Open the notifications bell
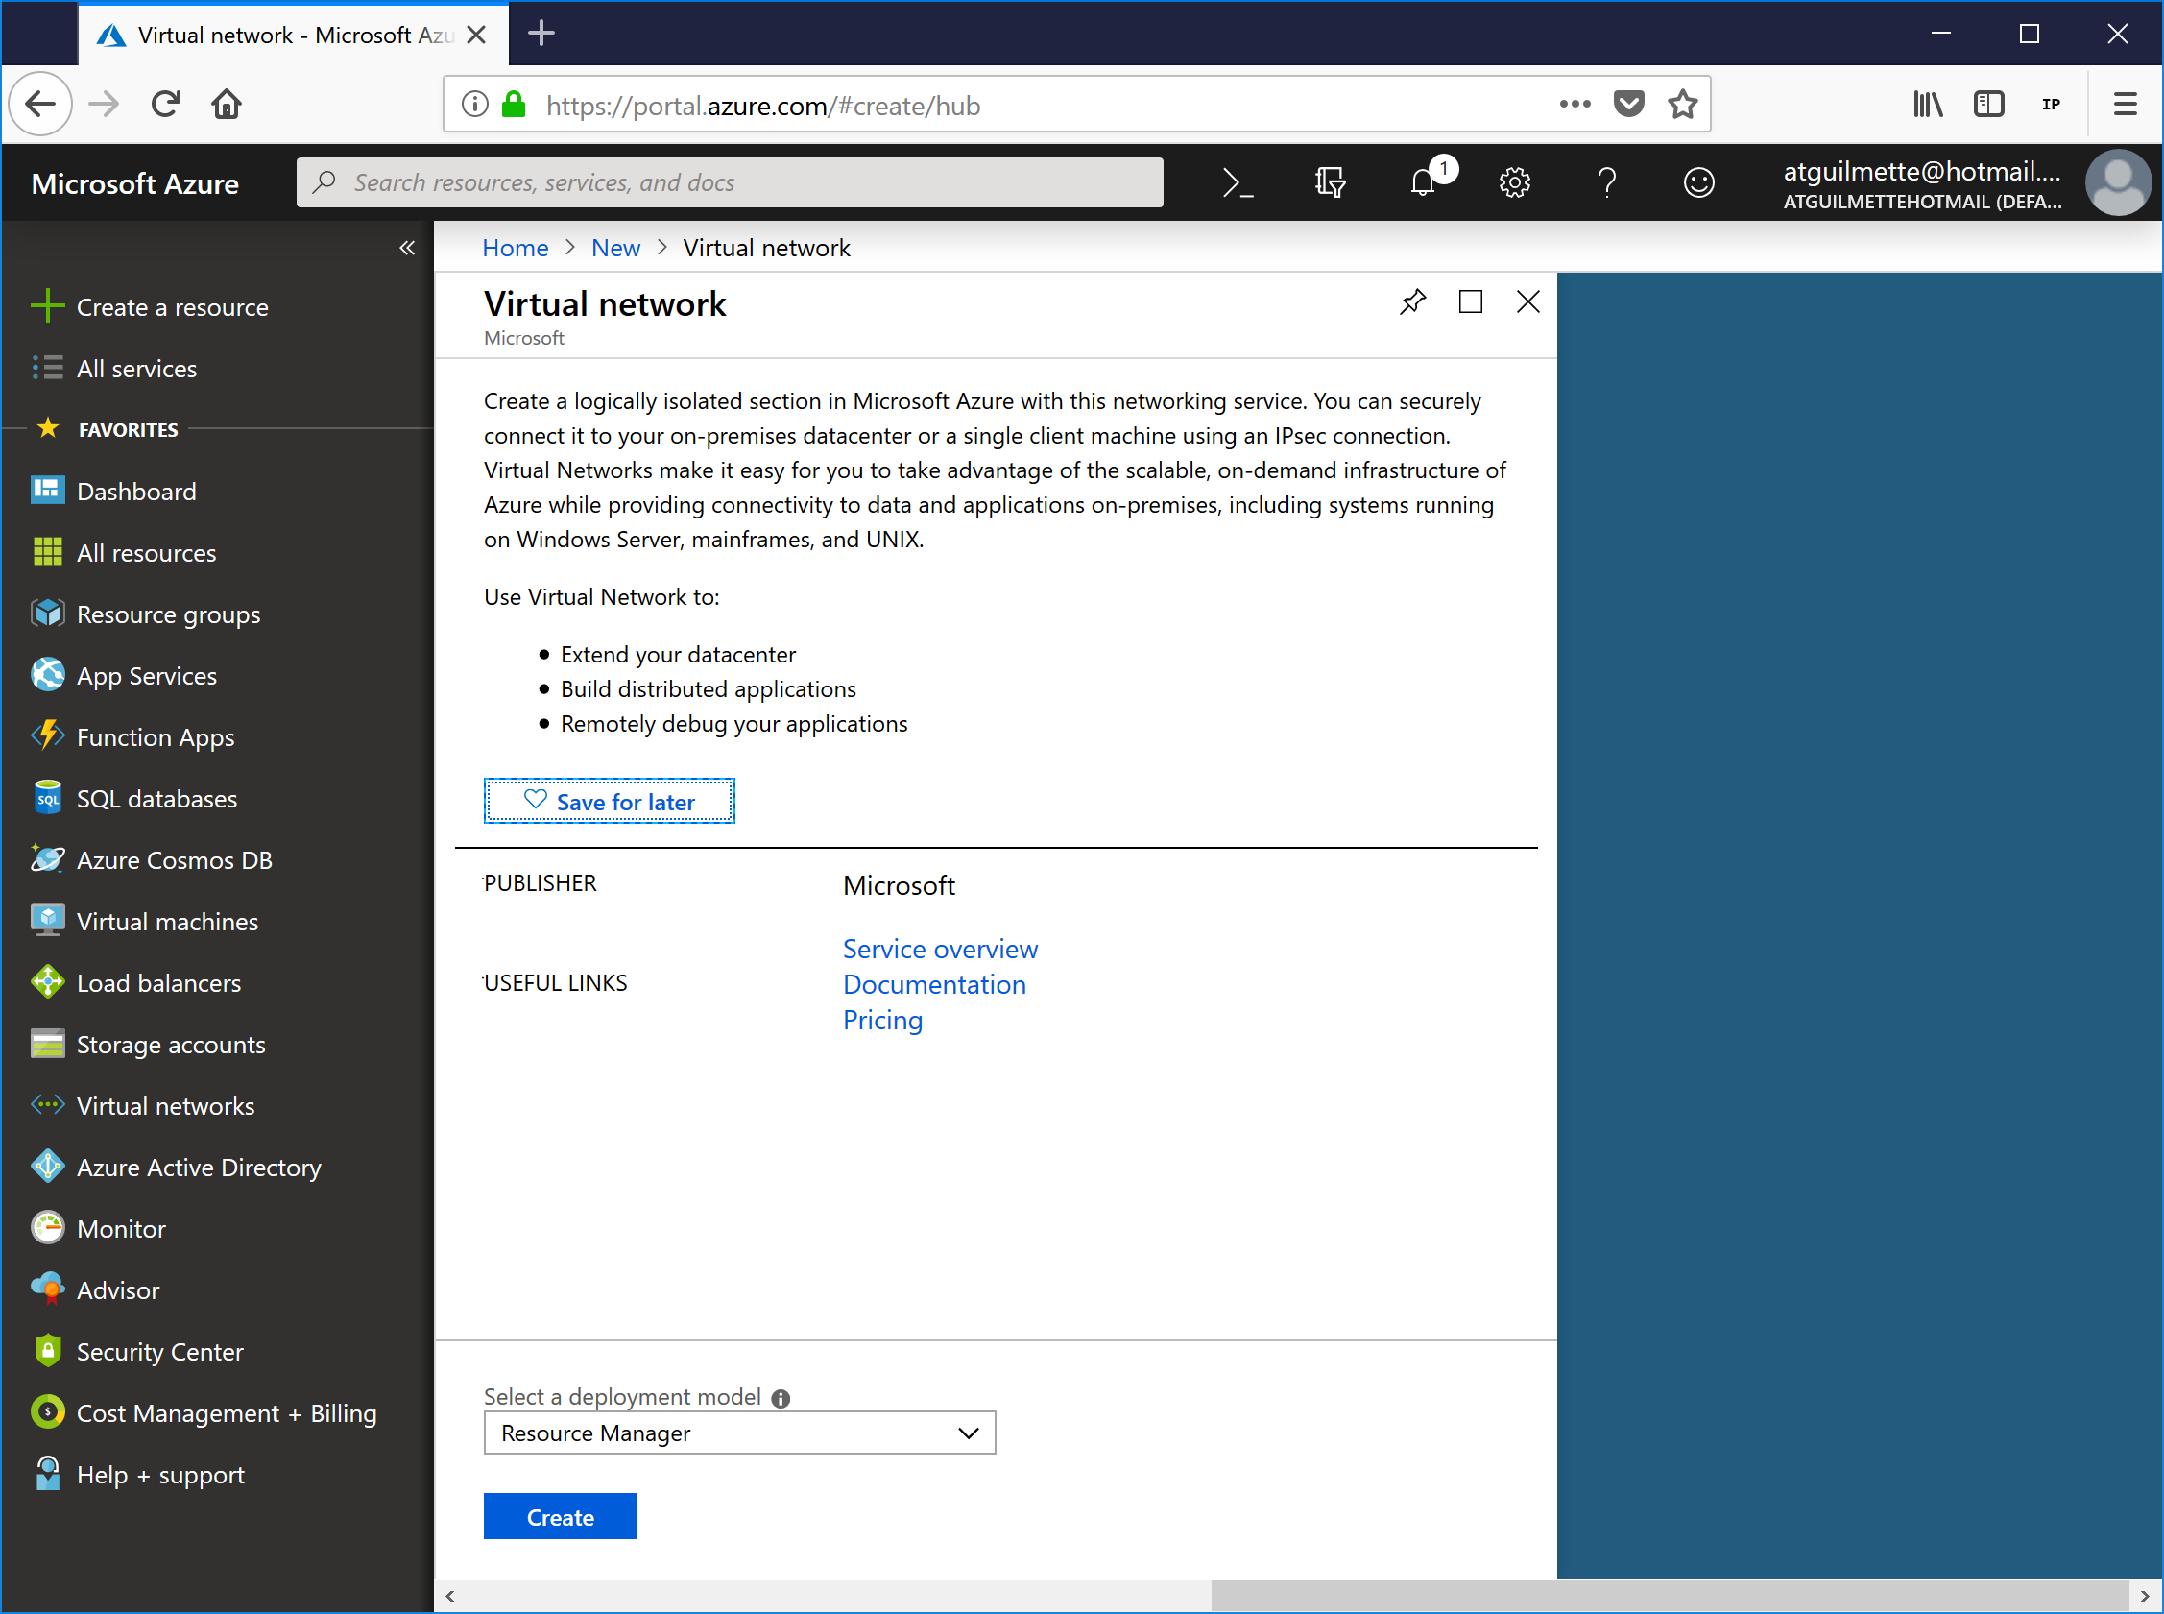 coord(1423,182)
